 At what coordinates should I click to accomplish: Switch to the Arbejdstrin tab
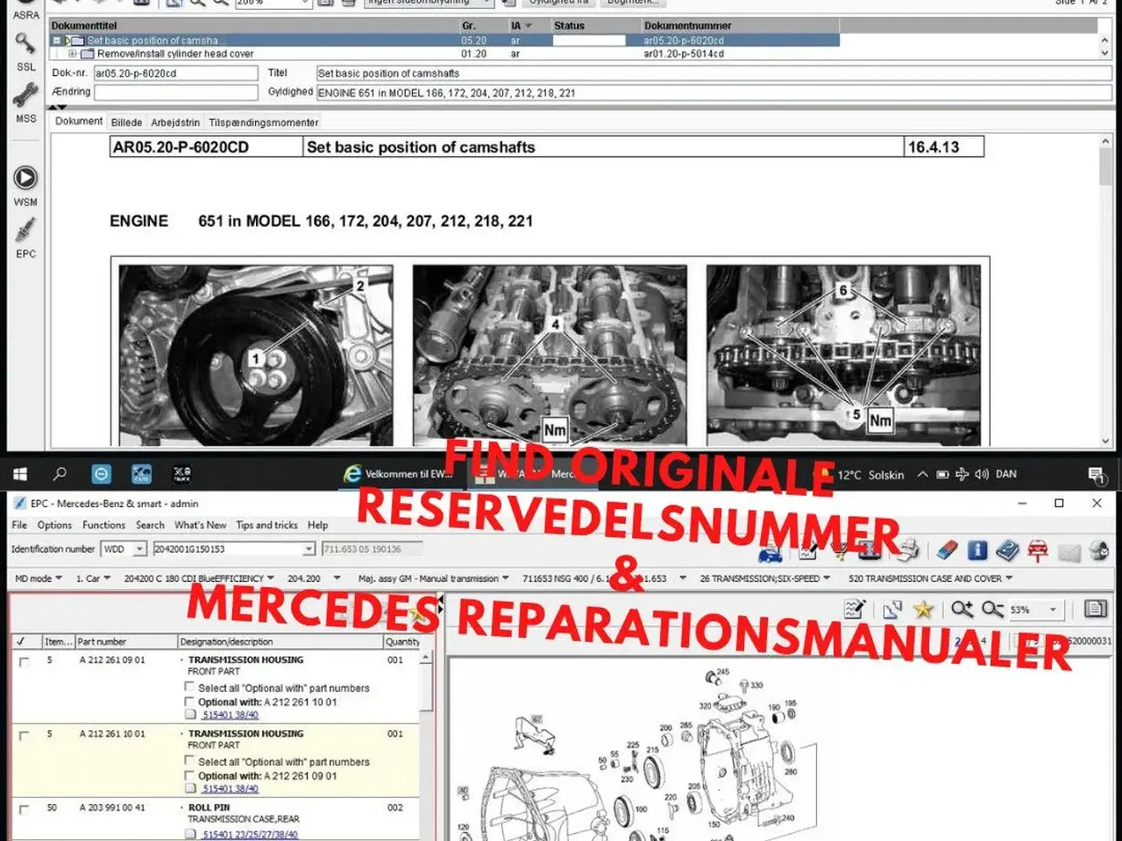coord(175,123)
